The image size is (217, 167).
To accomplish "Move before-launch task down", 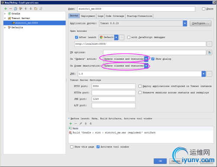I will point(91,123).
